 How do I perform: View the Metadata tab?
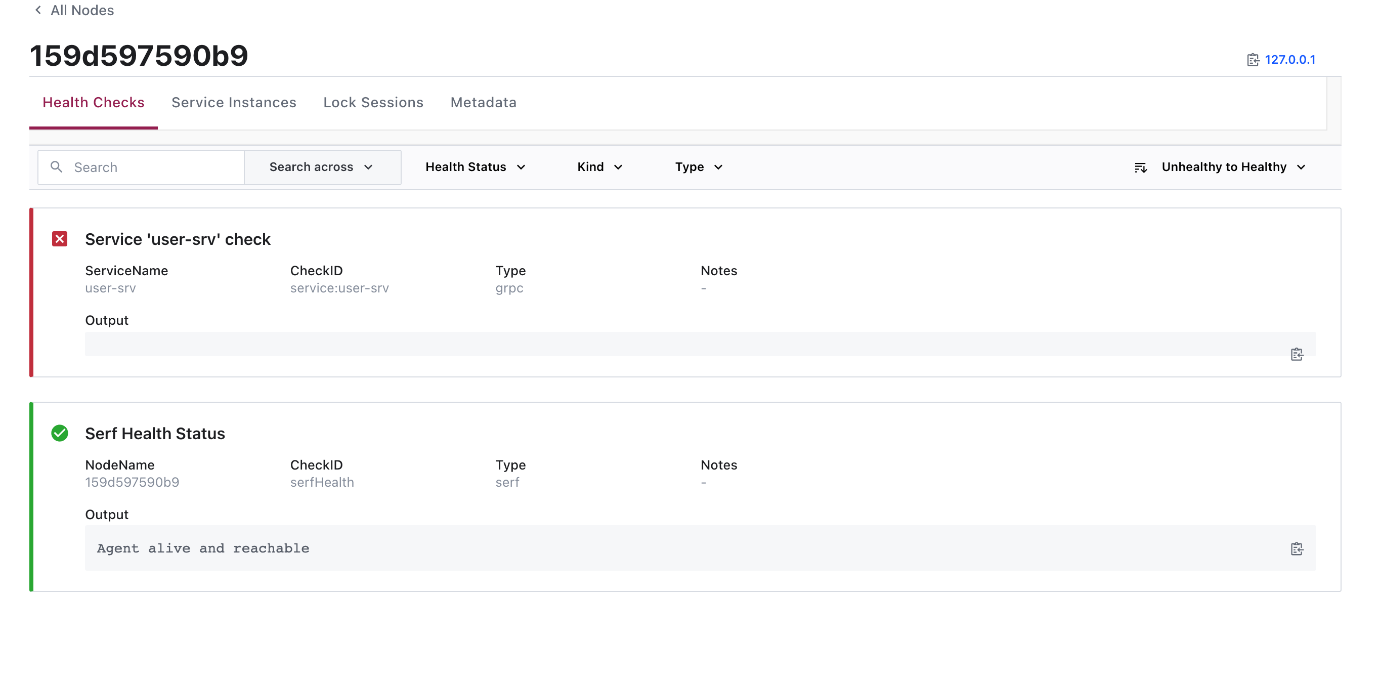pos(483,102)
